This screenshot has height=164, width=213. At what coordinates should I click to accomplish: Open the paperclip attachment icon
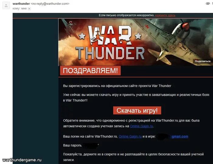[208, 4]
